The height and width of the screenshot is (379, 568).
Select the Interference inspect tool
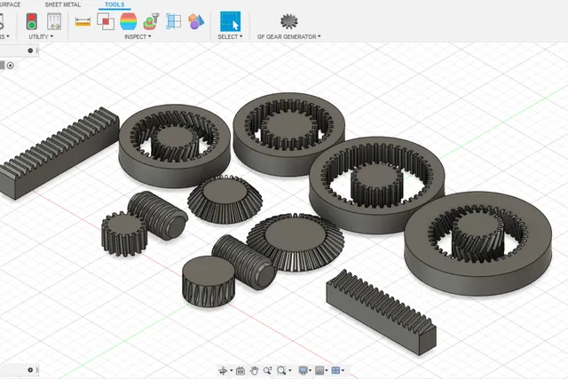[106, 21]
